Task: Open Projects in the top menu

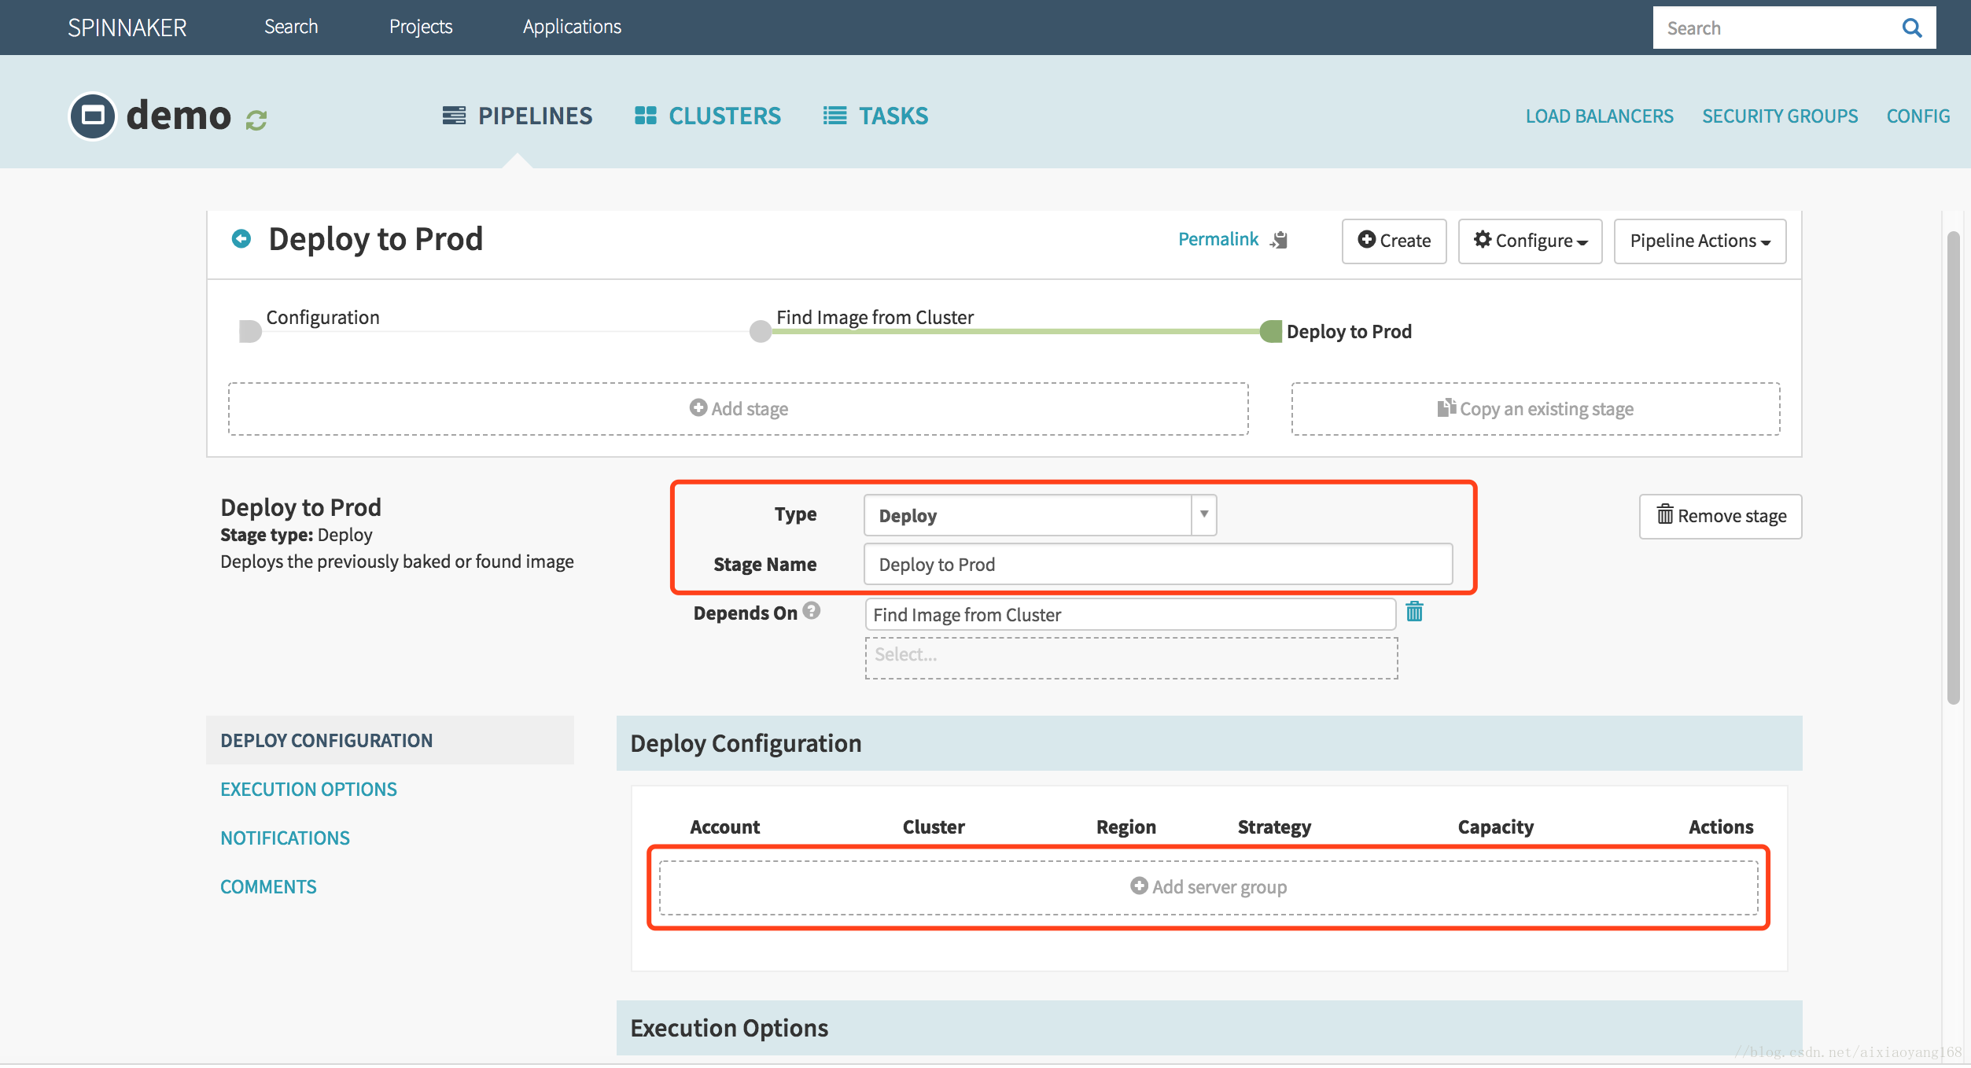Action: tap(421, 27)
